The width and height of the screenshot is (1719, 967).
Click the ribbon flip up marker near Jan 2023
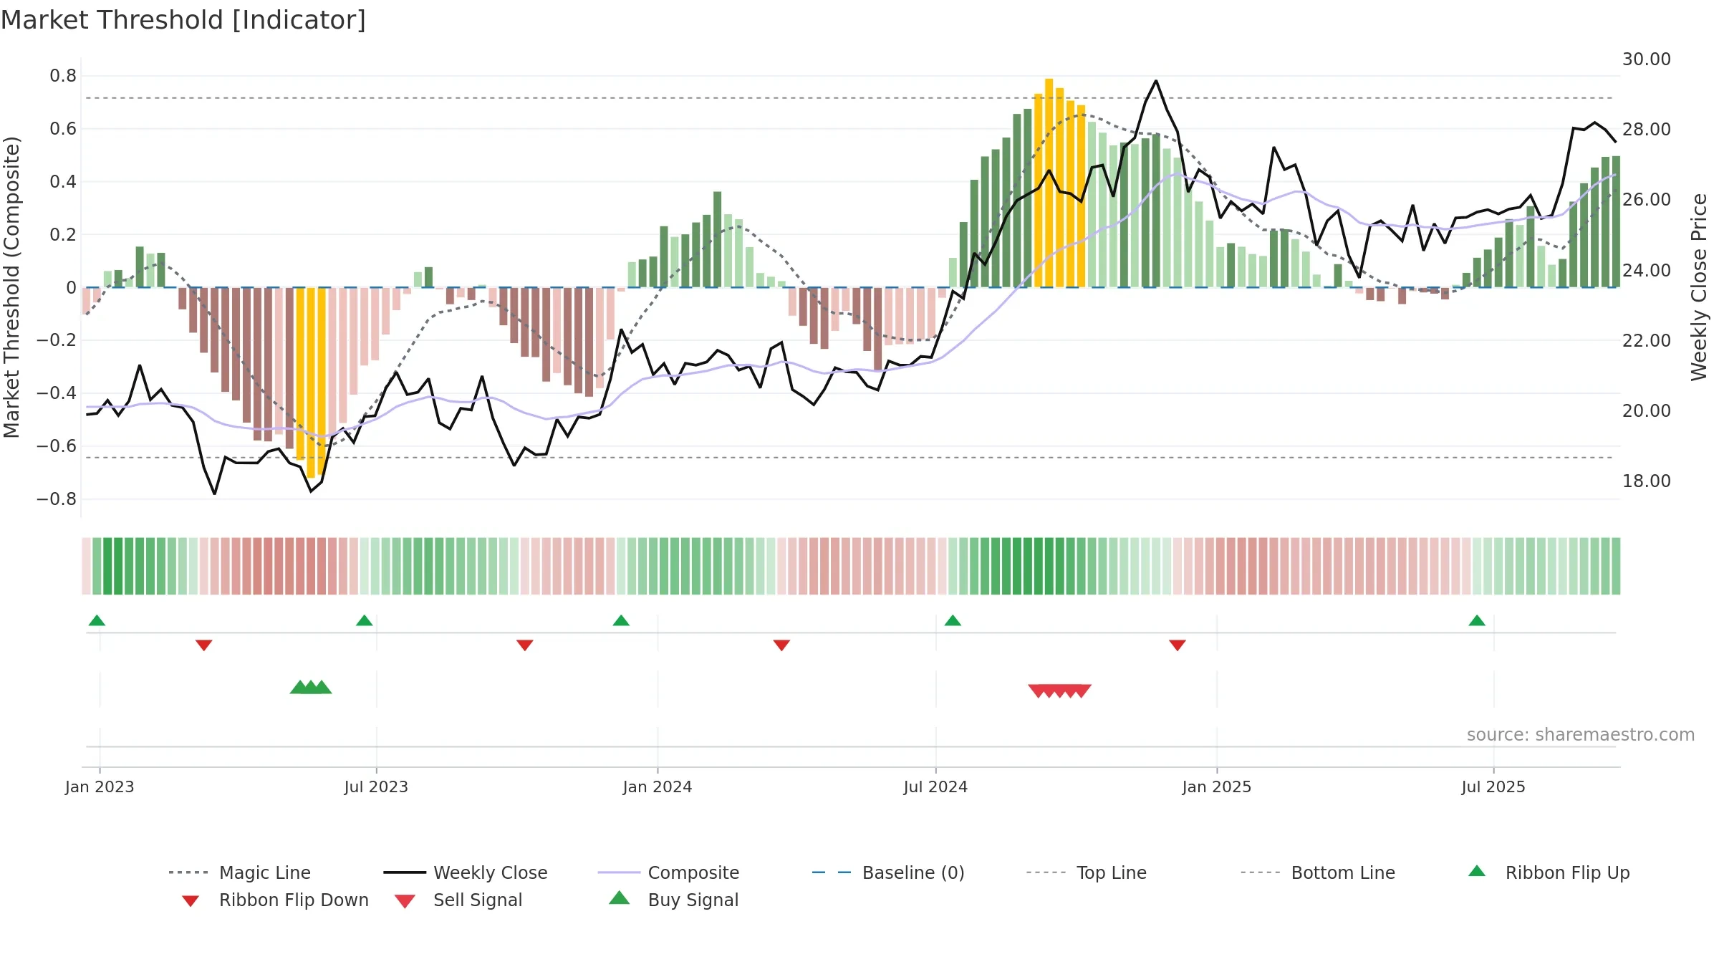click(97, 620)
